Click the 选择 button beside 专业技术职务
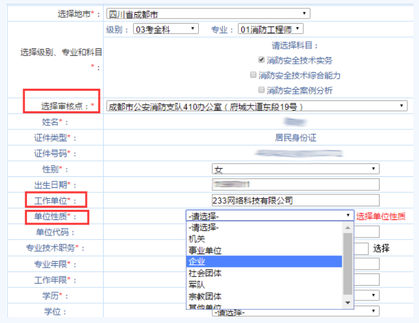The width and height of the screenshot is (419, 323). pos(382,248)
